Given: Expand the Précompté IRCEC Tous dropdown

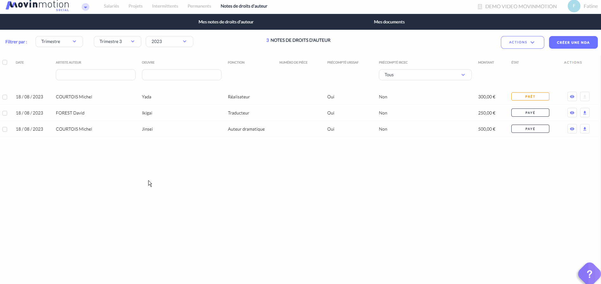Looking at the screenshot, I should point(425,75).
